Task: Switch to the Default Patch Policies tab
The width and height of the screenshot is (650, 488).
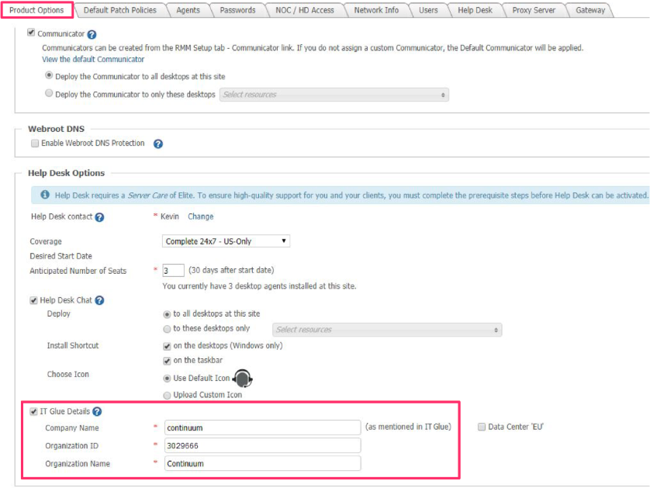Action: pyautogui.click(x=119, y=10)
